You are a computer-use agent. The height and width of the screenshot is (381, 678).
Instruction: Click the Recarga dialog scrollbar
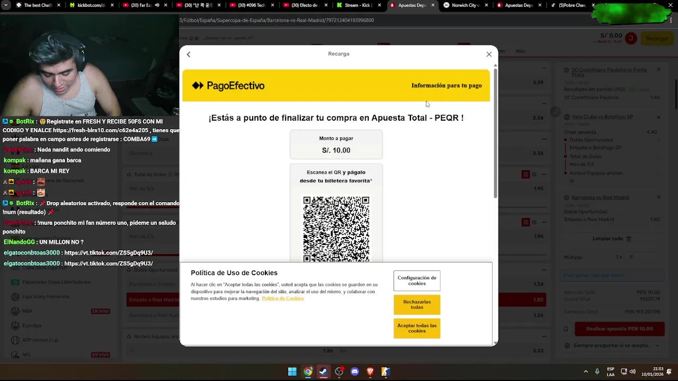tap(495, 132)
